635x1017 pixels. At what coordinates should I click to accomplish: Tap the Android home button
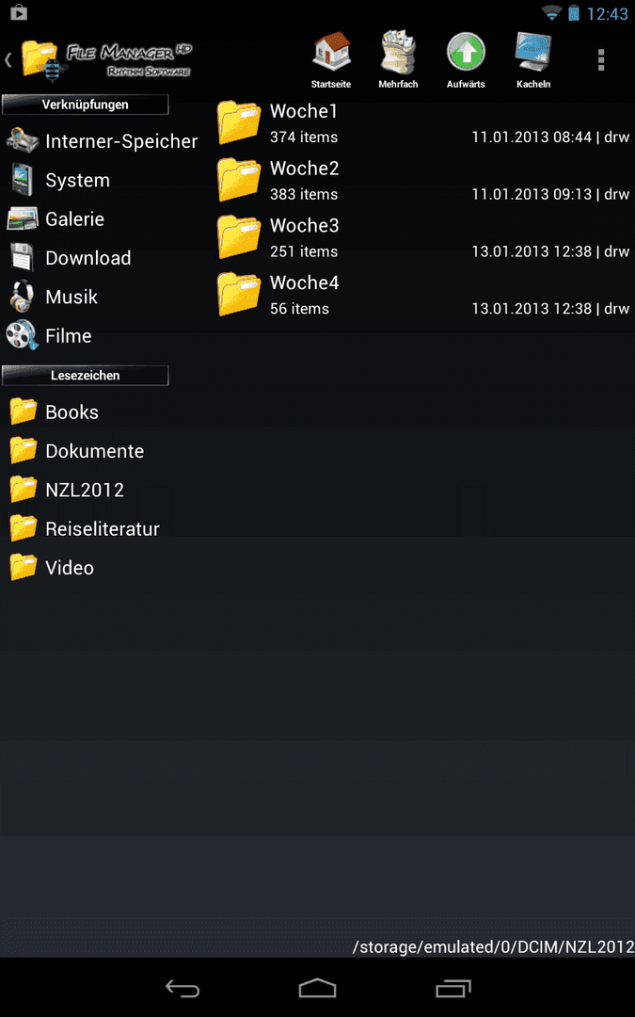point(318,988)
